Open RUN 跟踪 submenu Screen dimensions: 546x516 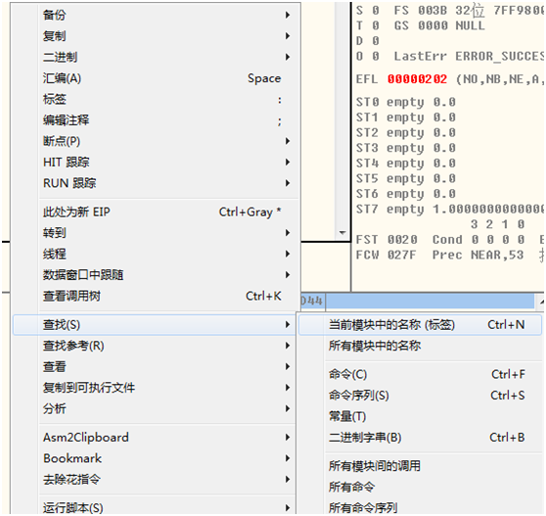tap(155, 183)
